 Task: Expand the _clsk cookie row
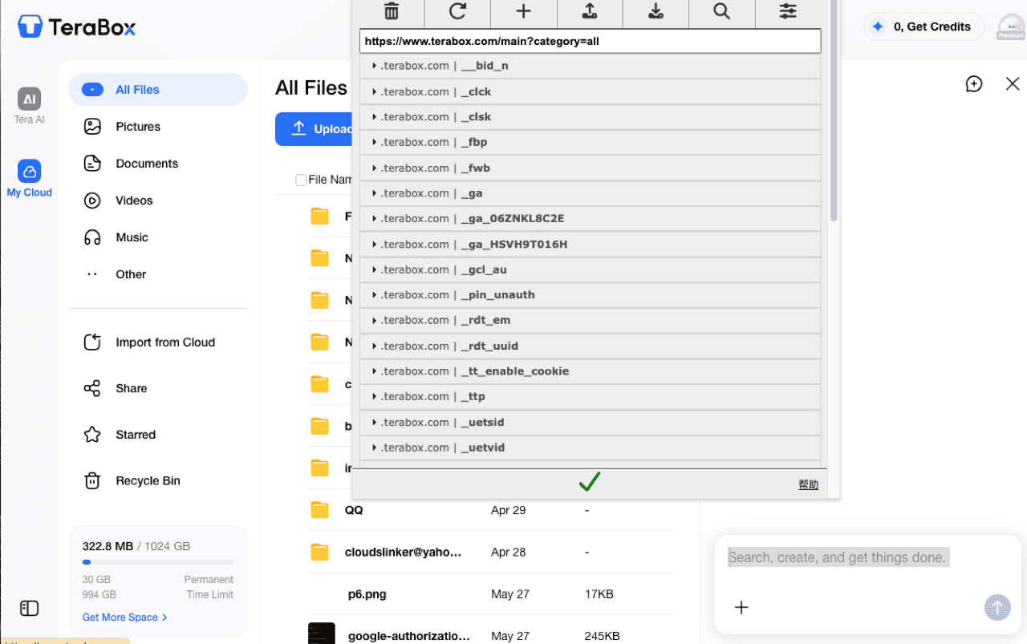click(590, 117)
